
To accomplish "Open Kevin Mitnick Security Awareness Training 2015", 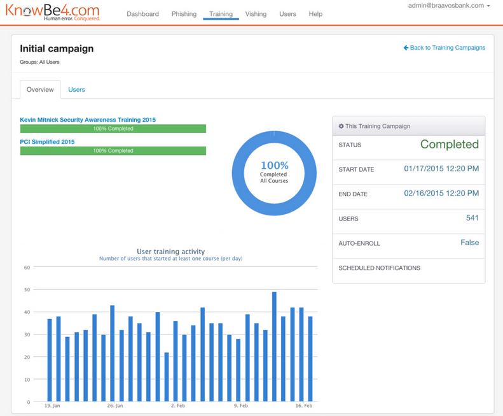I will [x=88, y=120].
